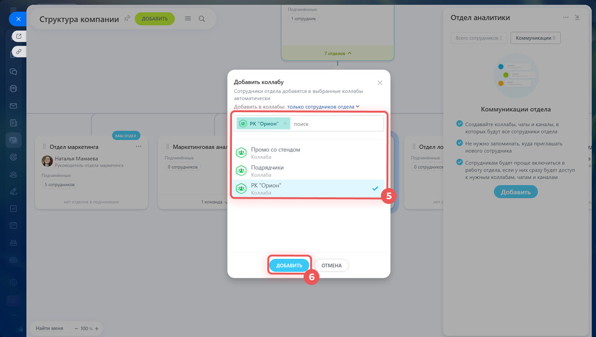Image resolution: width=596 pixels, height=337 pixels.
Task: Click the mail icon in left sidebar
Action: point(14,106)
